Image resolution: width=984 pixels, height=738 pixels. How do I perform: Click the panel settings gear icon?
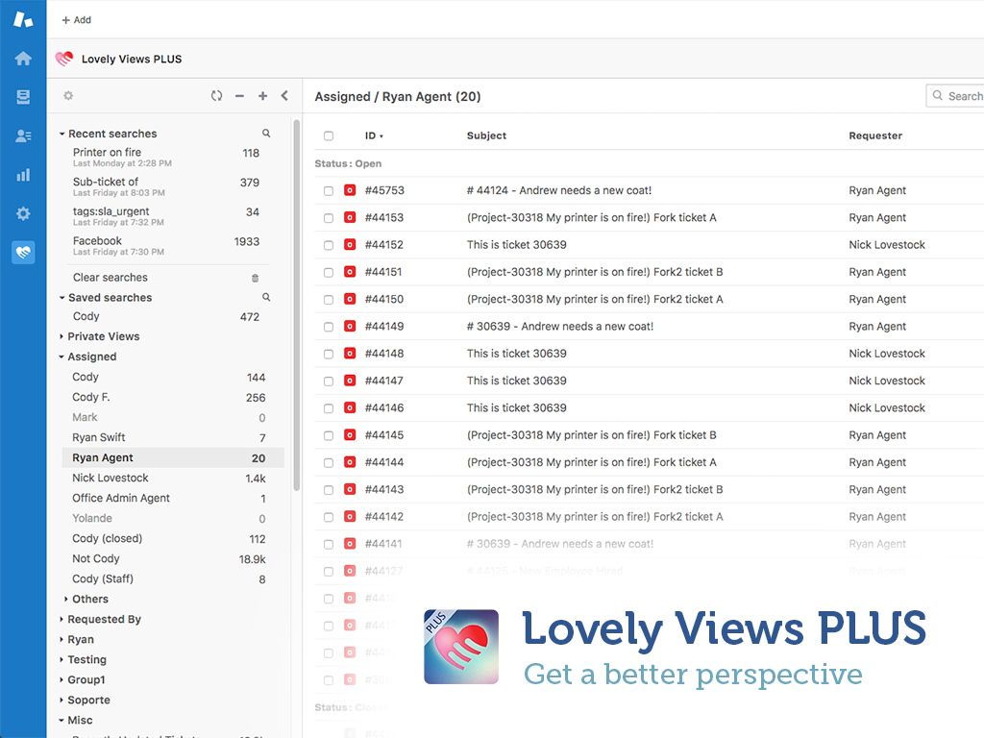coord(68,96)
